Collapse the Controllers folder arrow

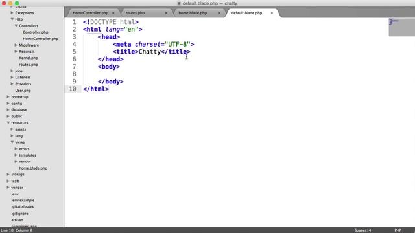(x=16, y=26)
